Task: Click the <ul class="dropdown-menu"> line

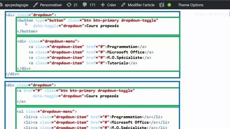Action: click(x=47, y=111)
